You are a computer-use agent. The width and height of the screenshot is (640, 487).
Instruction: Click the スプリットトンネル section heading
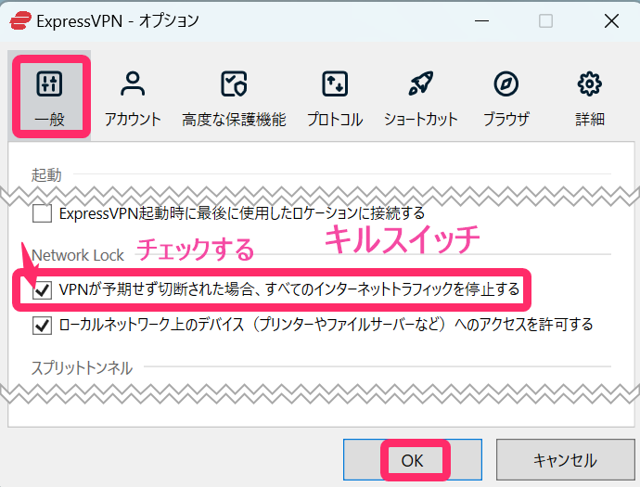pyautogui.click(x=82, y=368)
